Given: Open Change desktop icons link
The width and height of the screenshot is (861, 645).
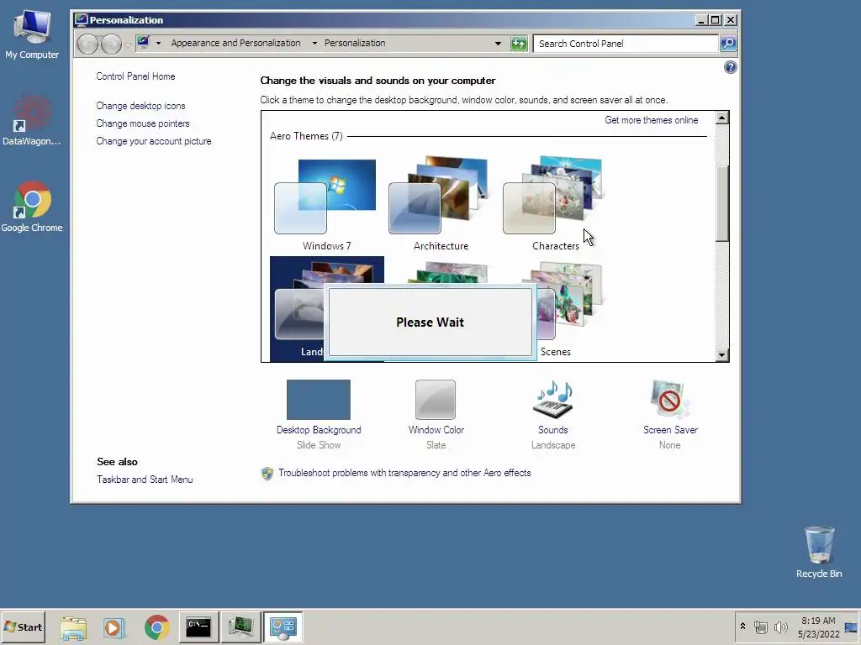Looking at the screenshot, I should click(x=140, y=106).
